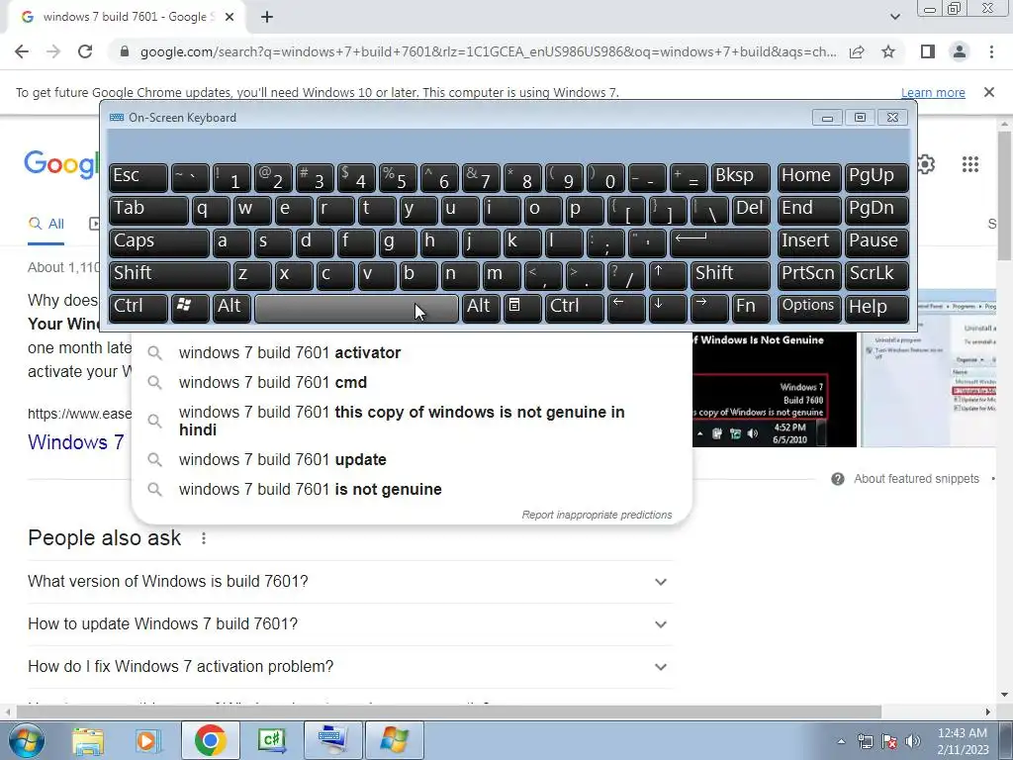Expand How do I fix Windows 7 activation problem

pos(350,667)
